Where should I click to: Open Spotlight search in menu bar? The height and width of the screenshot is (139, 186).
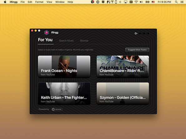pyautogui.click(x=176, y=2)
